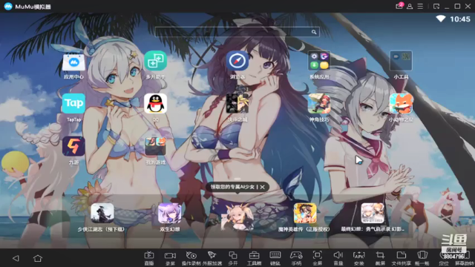Open the App Center calendar icon
The height and width of the screenshot is (267, 475).
point(73,62)
